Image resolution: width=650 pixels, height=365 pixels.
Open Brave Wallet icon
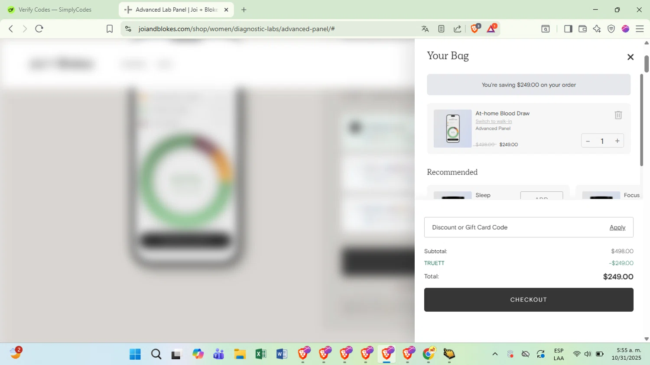coord(582,29)
